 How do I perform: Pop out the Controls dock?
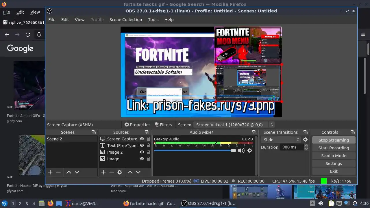353,132
